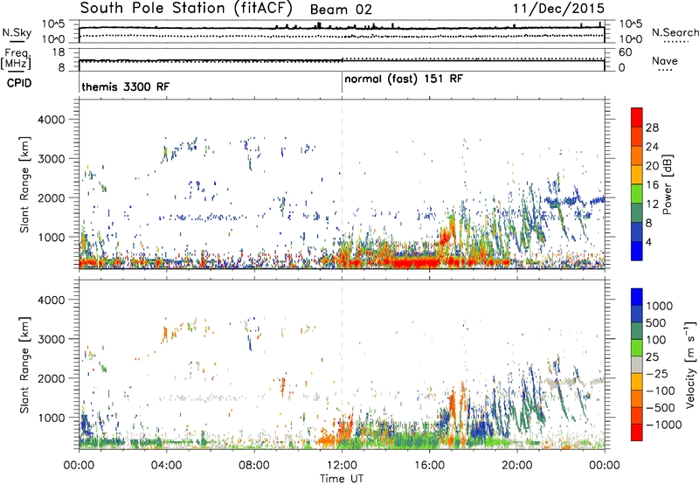Click the 'N.Sky' legend label
The height and width of the screenshot is (484, 699).
coord(17,32)
